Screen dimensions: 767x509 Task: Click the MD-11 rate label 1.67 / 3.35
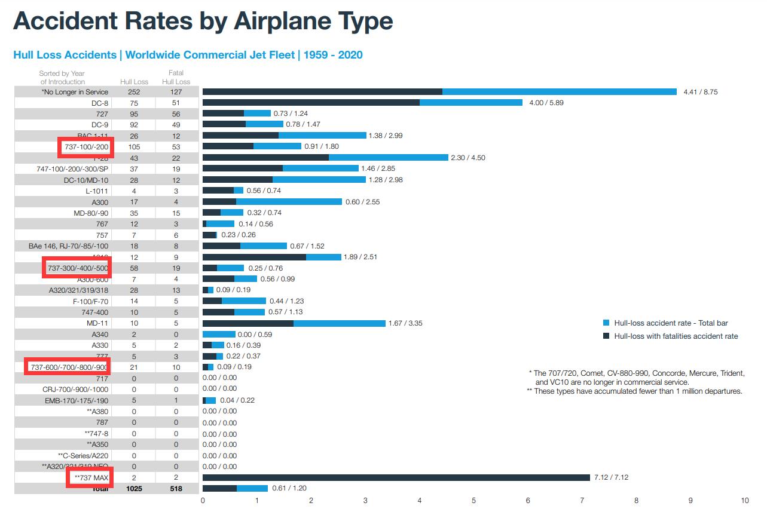coord(406,323)
